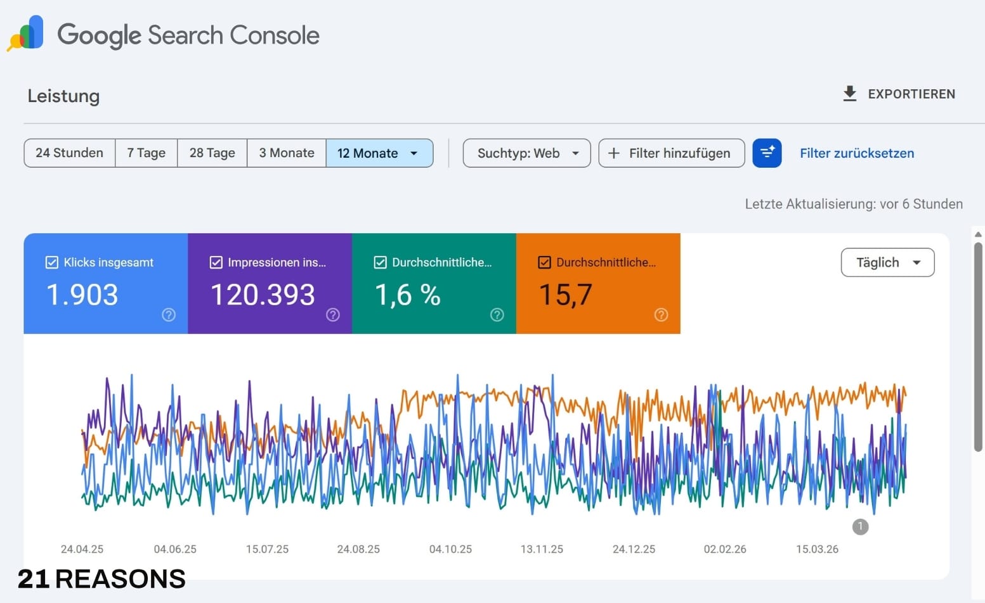Click the download arrow export icon

tap(850, 94)
